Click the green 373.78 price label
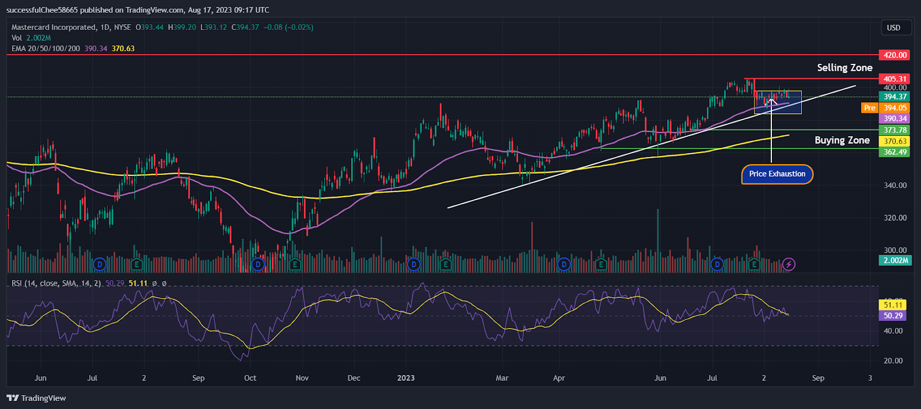The height and width of the screenshot is (409, 921). tap(895, 131)
